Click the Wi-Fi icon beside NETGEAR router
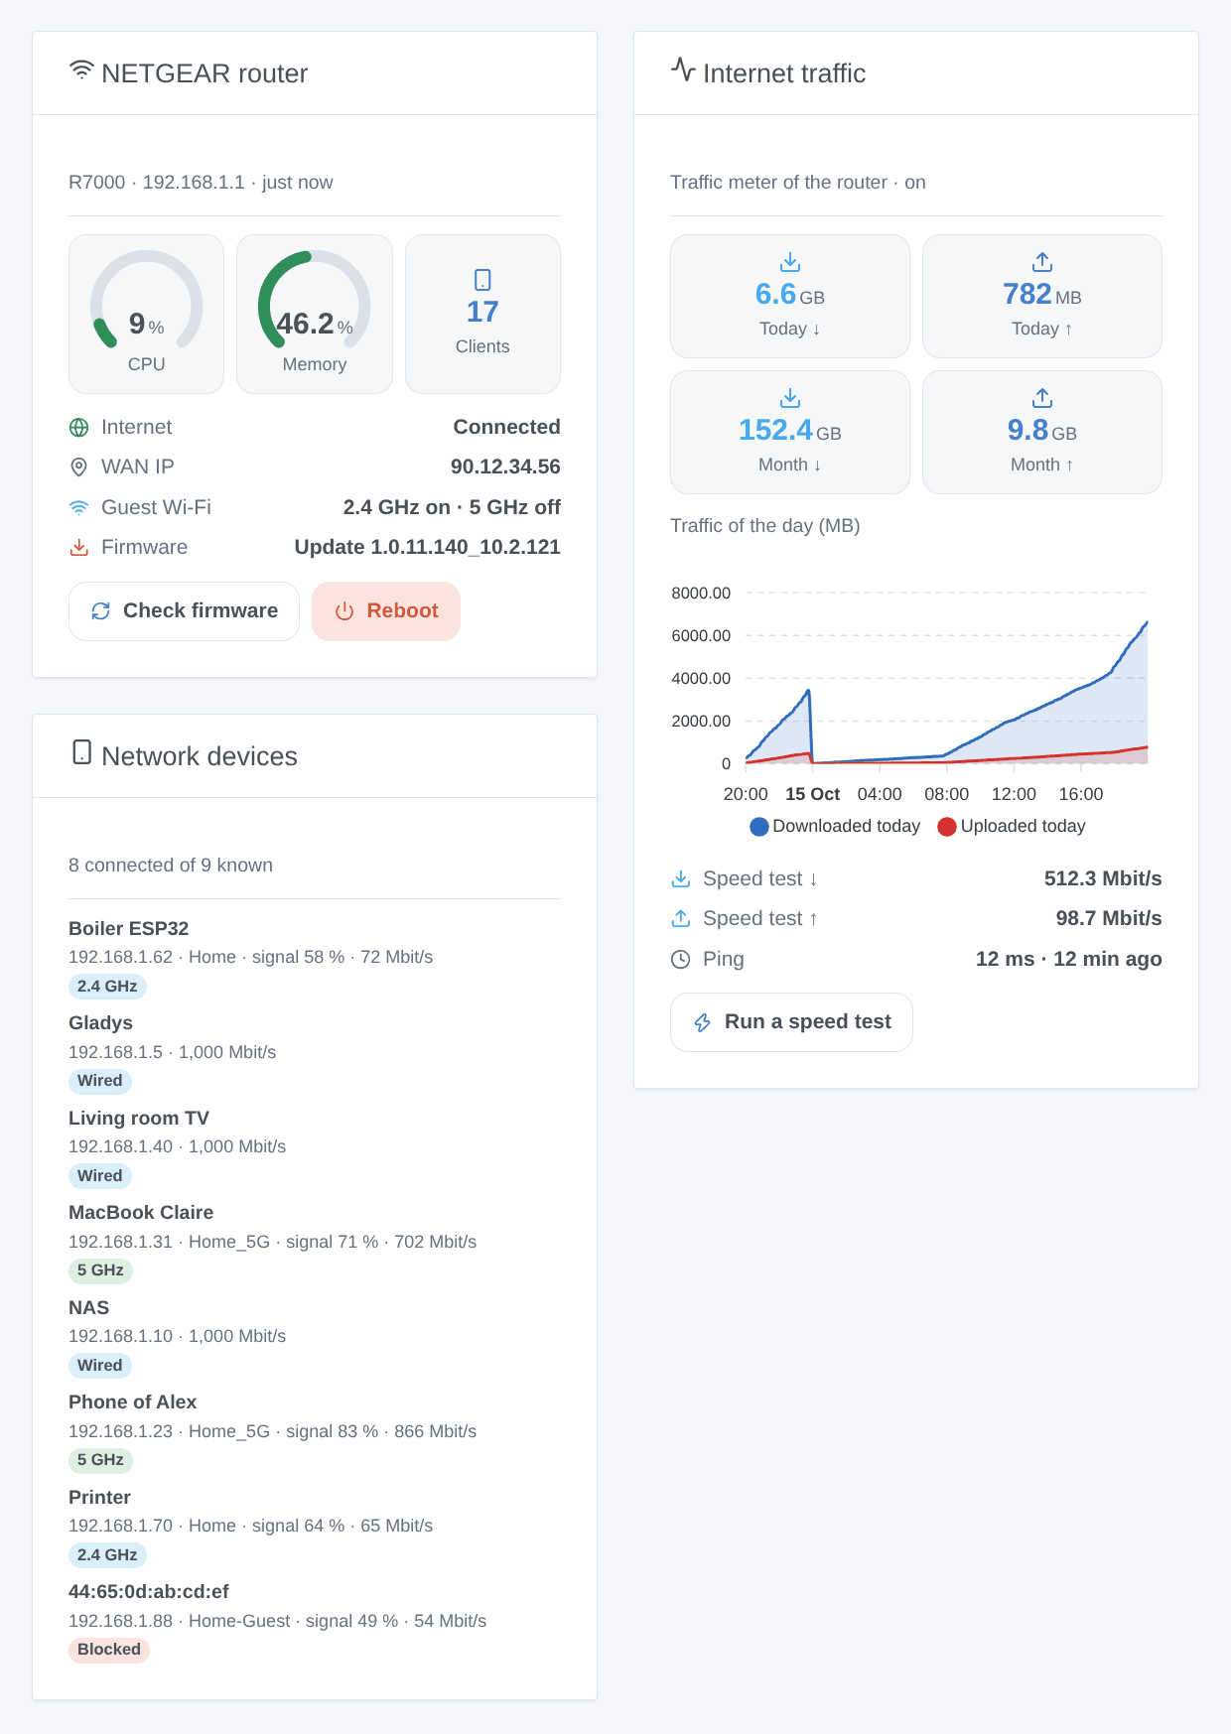Screen dimensions: 1231x1734 click(x=81, y=70)
